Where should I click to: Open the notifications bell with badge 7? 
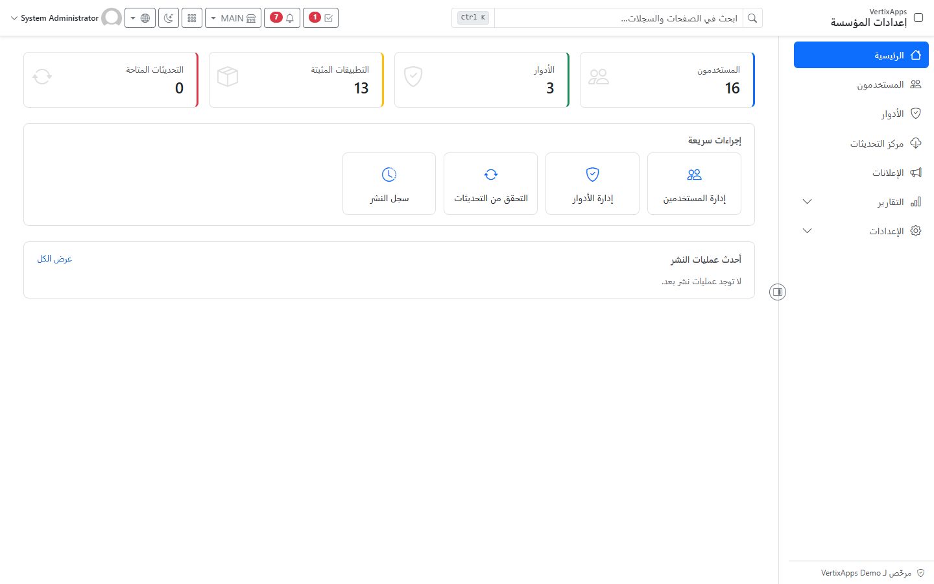(282, 18)
